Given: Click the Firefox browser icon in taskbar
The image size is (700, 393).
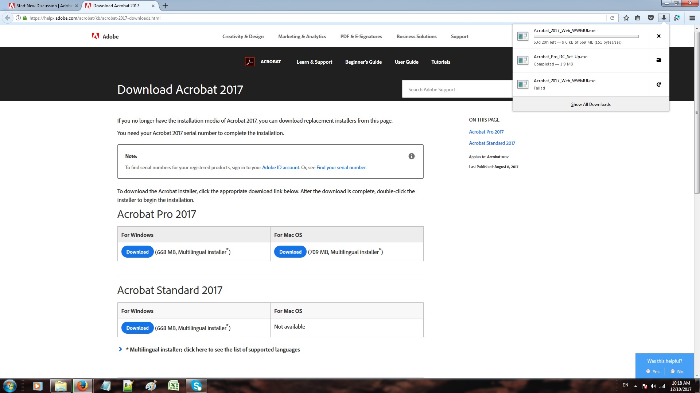Looking at the screenshot, I should point(82,385).
